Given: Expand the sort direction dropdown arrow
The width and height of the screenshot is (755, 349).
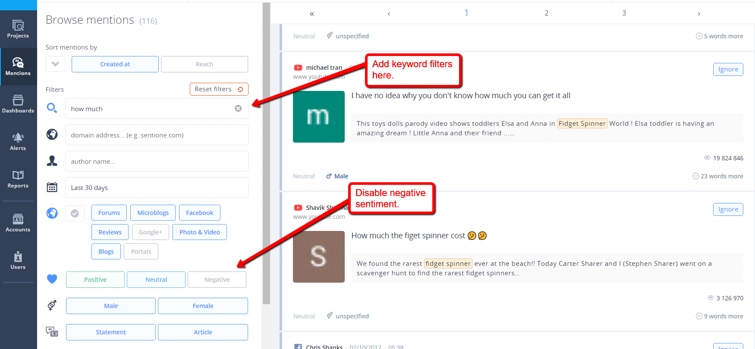Looking at the screenshot, I should tap(55, 64).
